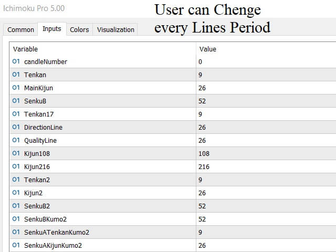Image resolution: width=336 pixels, height=252 pixels.
Task: Edit the Kijun216 value of 216
Action: [265, 167]
